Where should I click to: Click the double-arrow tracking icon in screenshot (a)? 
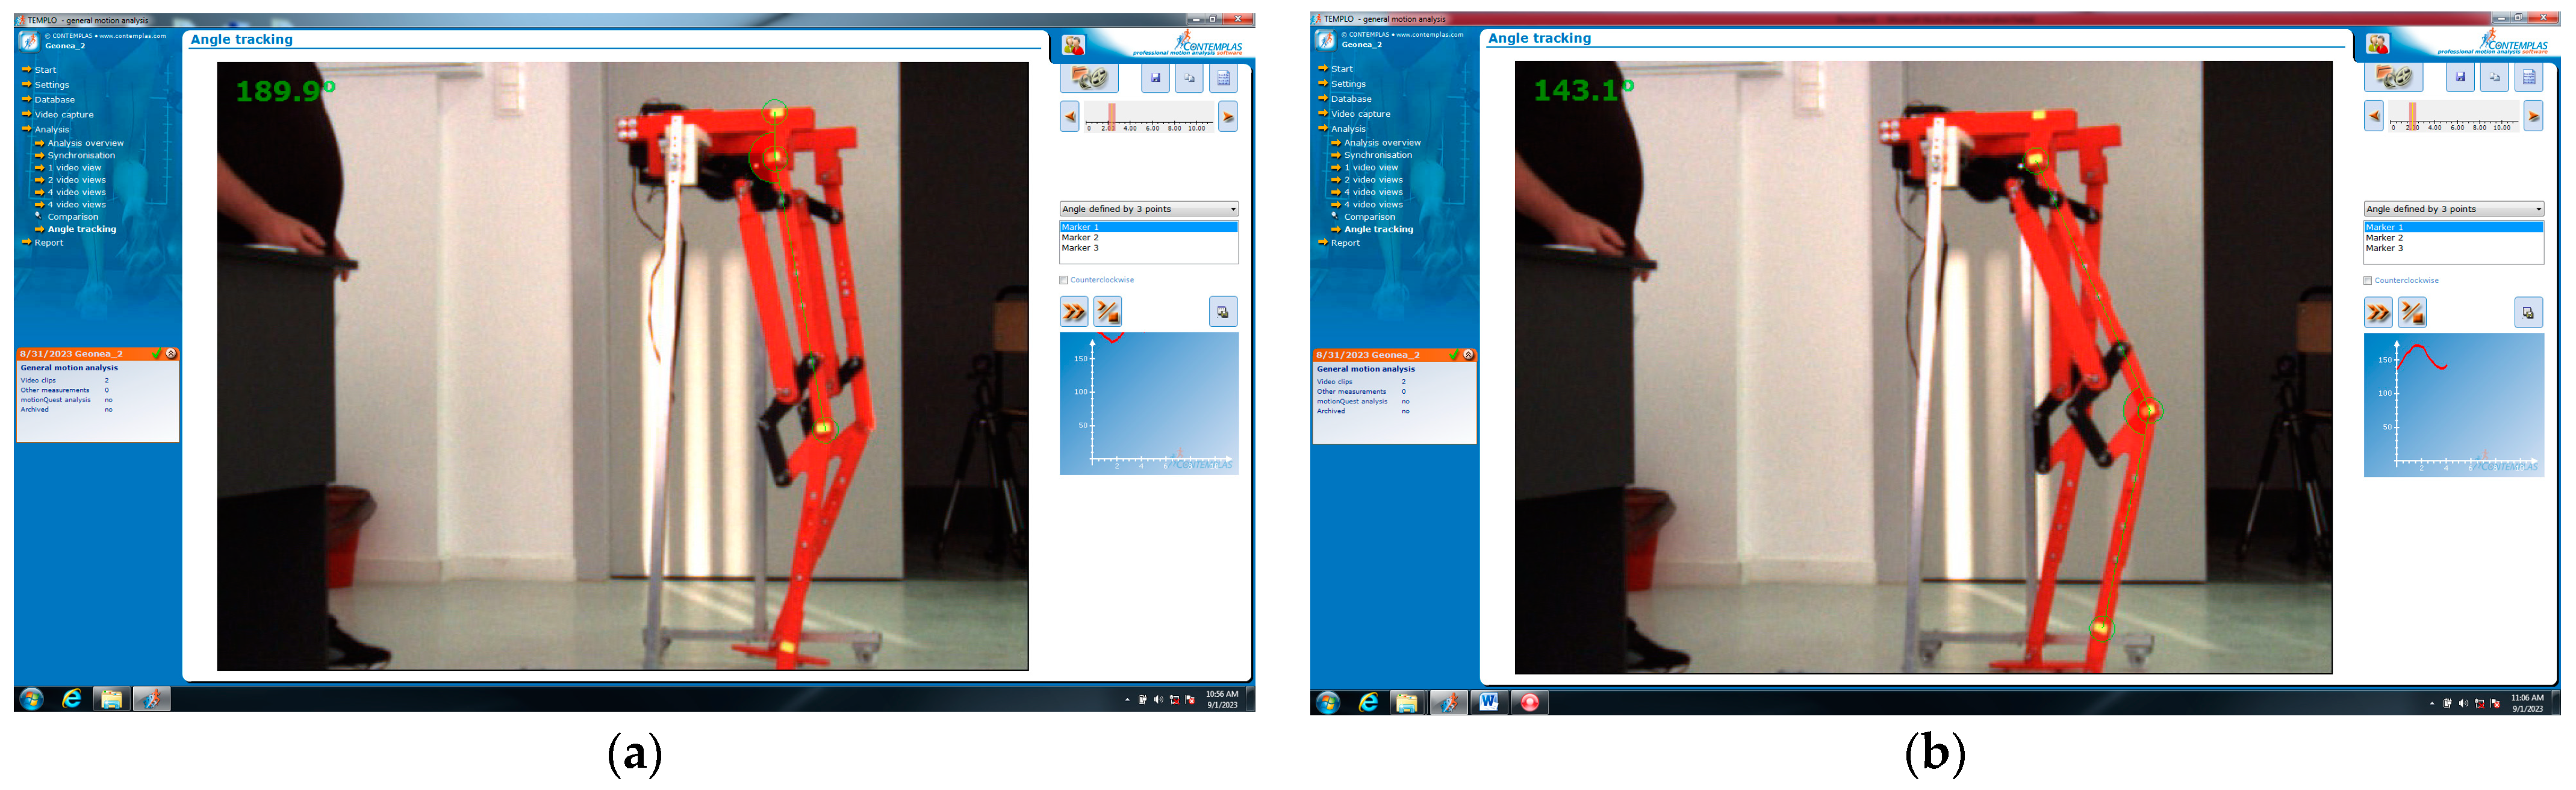coord(1074,312)
